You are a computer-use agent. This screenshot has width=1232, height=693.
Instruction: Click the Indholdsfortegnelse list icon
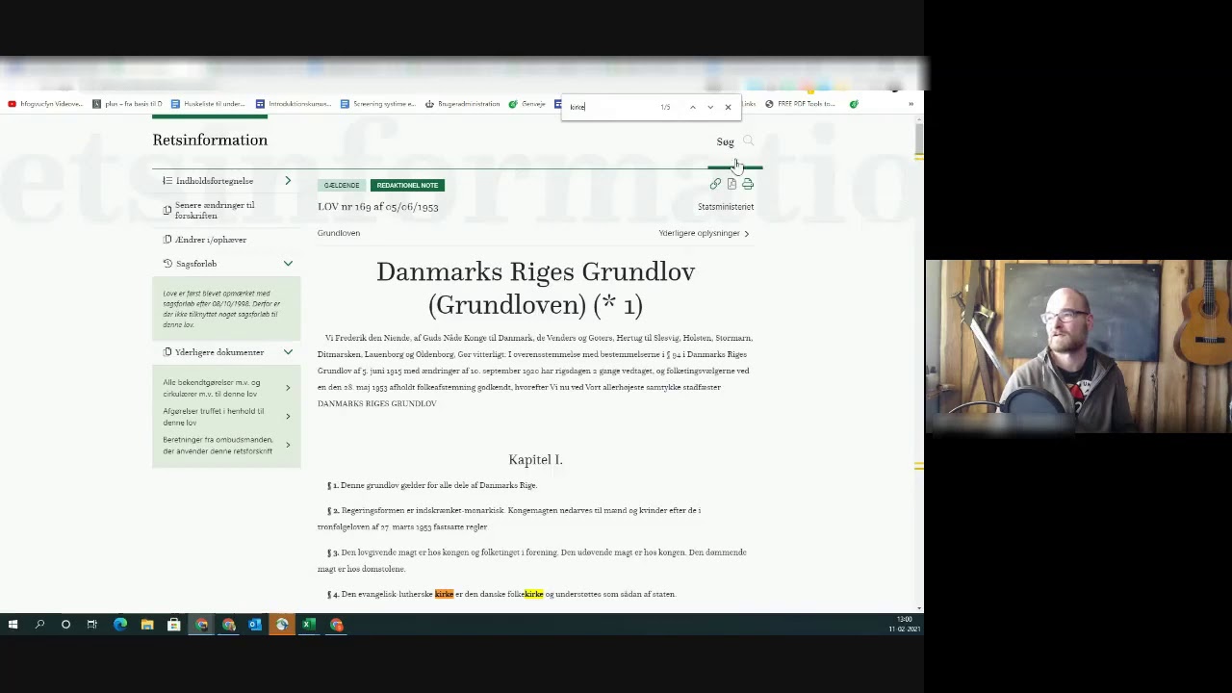167,181
